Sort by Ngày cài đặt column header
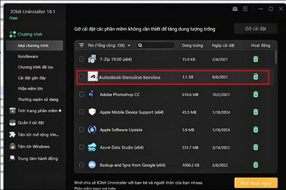This screenshot has width=286, height=190. (223, 46)
